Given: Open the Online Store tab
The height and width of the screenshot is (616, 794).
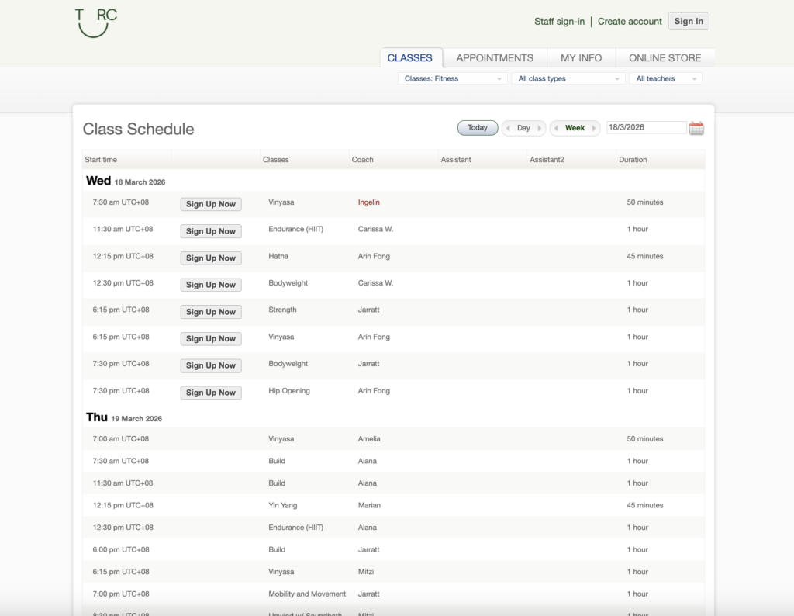Looking at the screenshot, I should point(665,58).
